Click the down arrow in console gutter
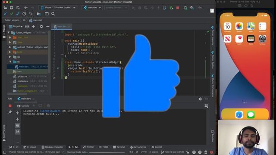Viewport: 276px width, 155px height. point(17,119)
